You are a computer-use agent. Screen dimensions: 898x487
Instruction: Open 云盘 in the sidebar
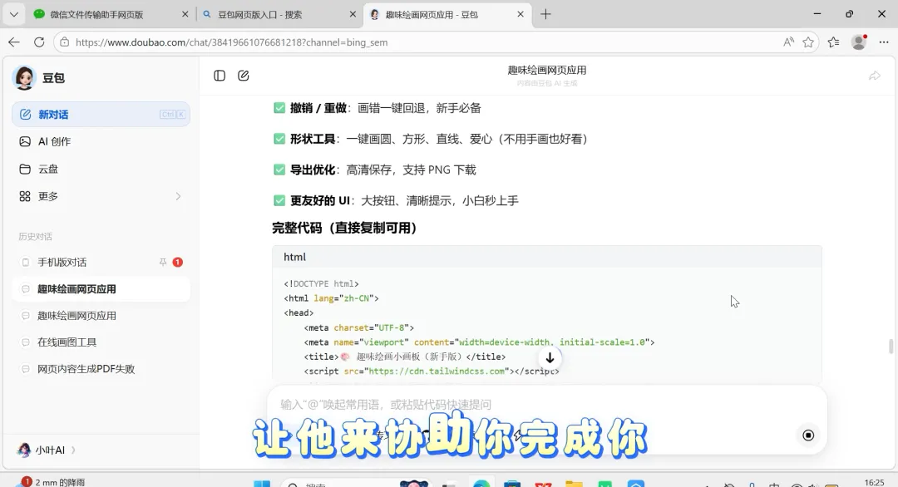click(x=101, y=169)
